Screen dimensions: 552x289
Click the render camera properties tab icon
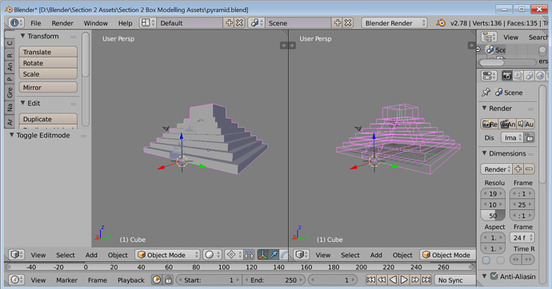507,76
